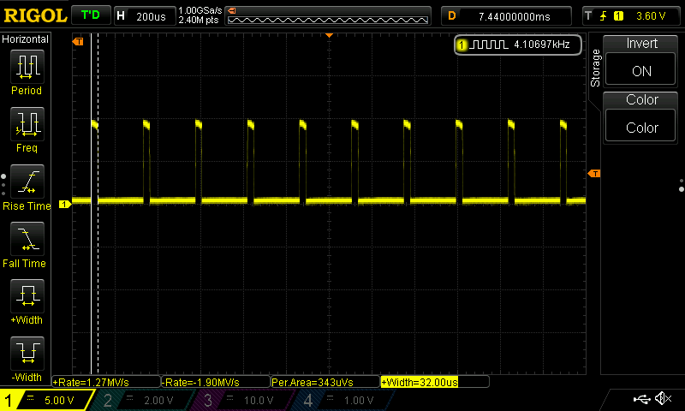Open horizontal timebase 200us setting
The image size is (685, 411).
pyautogui.click(x=145, y=16)
